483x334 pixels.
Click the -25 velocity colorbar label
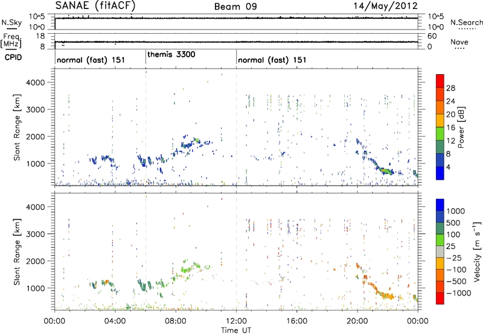coord(454,257)
